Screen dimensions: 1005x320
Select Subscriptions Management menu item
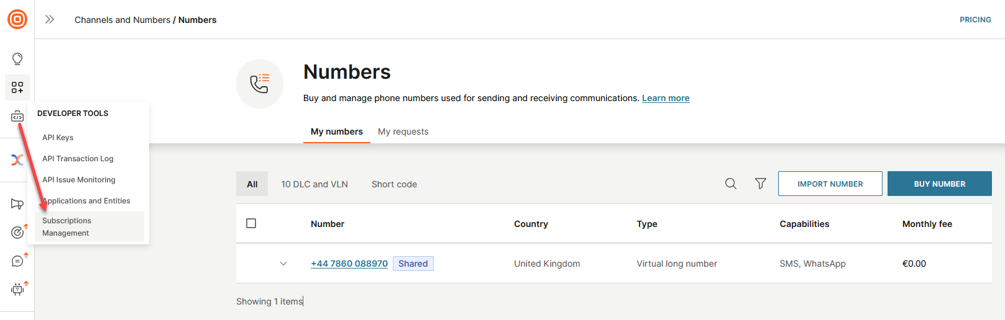67,227
